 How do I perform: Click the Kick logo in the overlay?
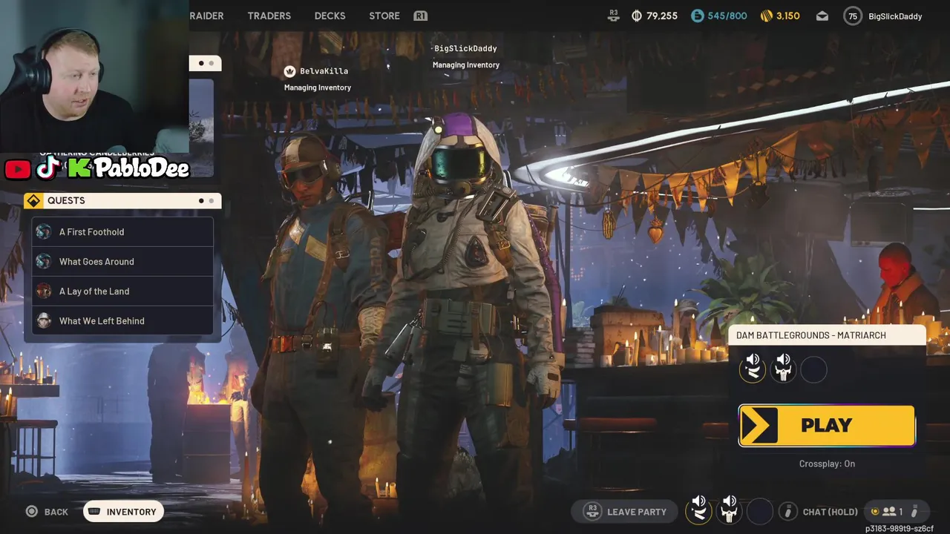tap(79, 168)
